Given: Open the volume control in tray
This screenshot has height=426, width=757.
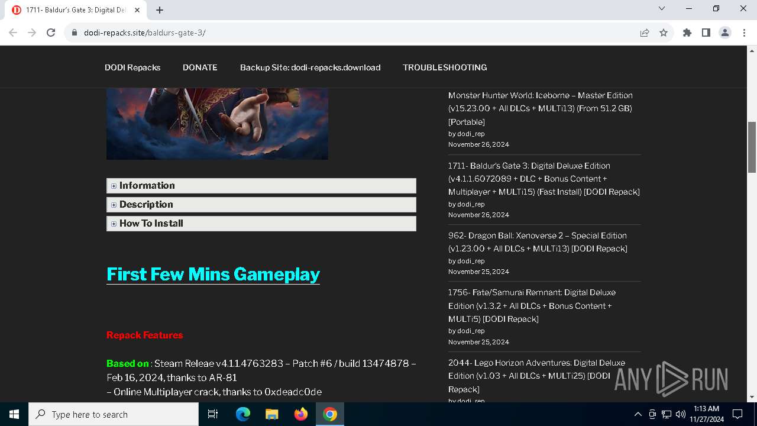Looking at the screenshot, I should coord(681,414).
